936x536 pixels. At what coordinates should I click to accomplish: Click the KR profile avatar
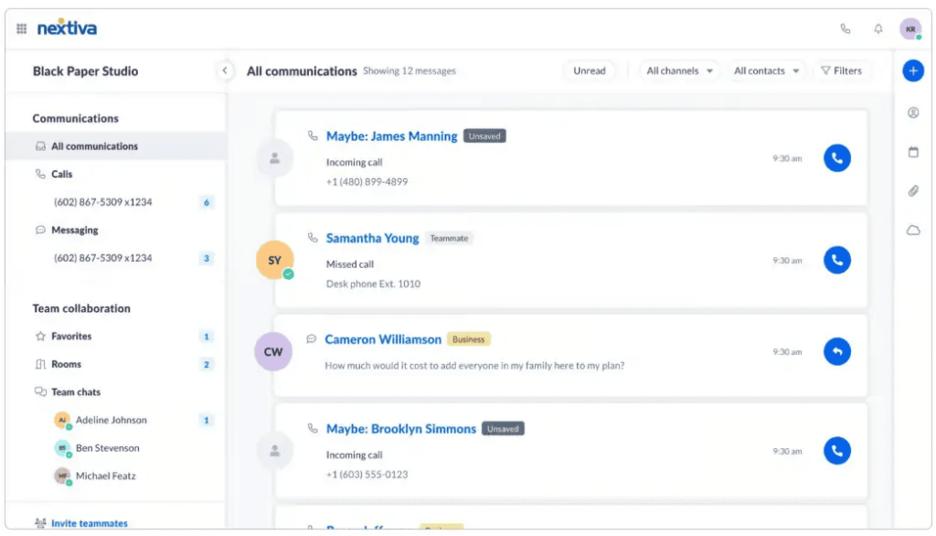(910, 28)
